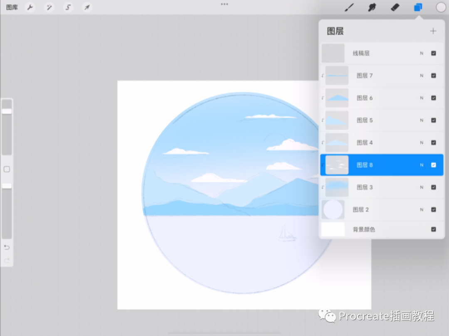The height and width of the screenshot is (336, 449).
Task: Select layer name 图层 3
Action: [x=365, y=187]
